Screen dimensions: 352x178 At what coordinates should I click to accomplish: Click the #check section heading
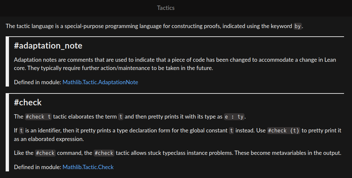click(28, 102)
